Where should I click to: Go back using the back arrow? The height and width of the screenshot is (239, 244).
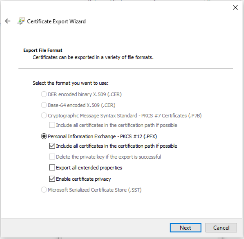[8, 21]
